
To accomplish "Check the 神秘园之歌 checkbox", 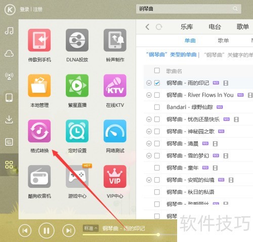I will tap(157, 131).
